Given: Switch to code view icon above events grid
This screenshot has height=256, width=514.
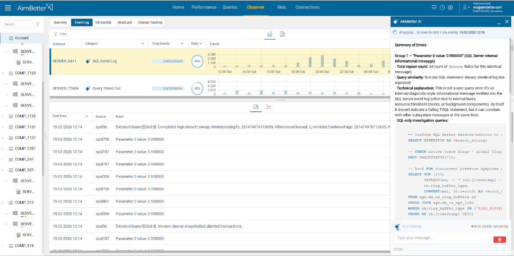Looking at the screenshot, I should coord(282,34).
